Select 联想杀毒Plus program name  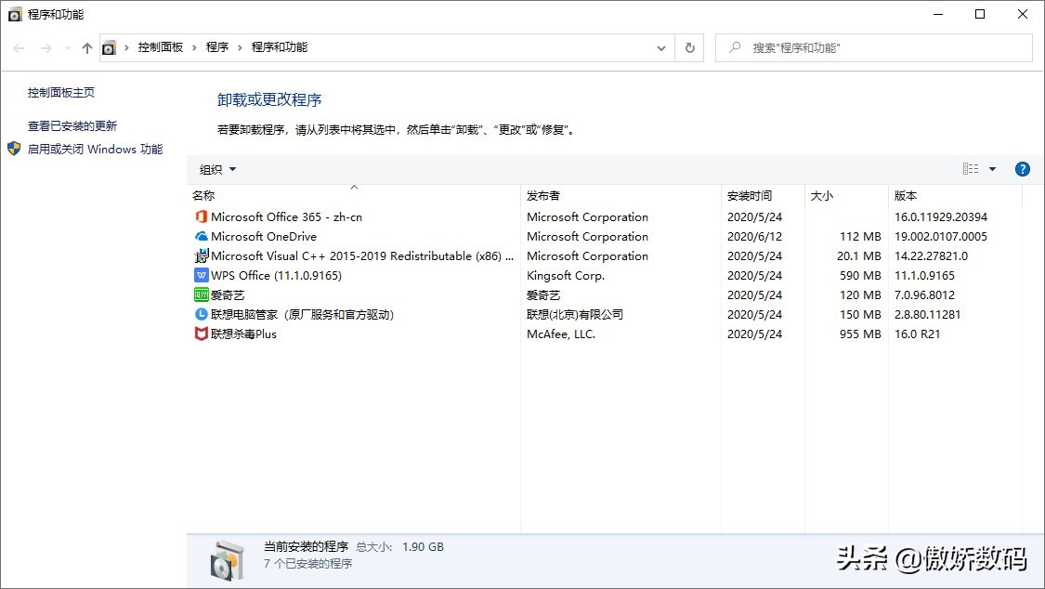tap(243, 334)
